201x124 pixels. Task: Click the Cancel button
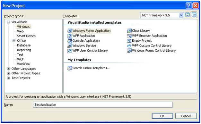[x=186, y=116]
